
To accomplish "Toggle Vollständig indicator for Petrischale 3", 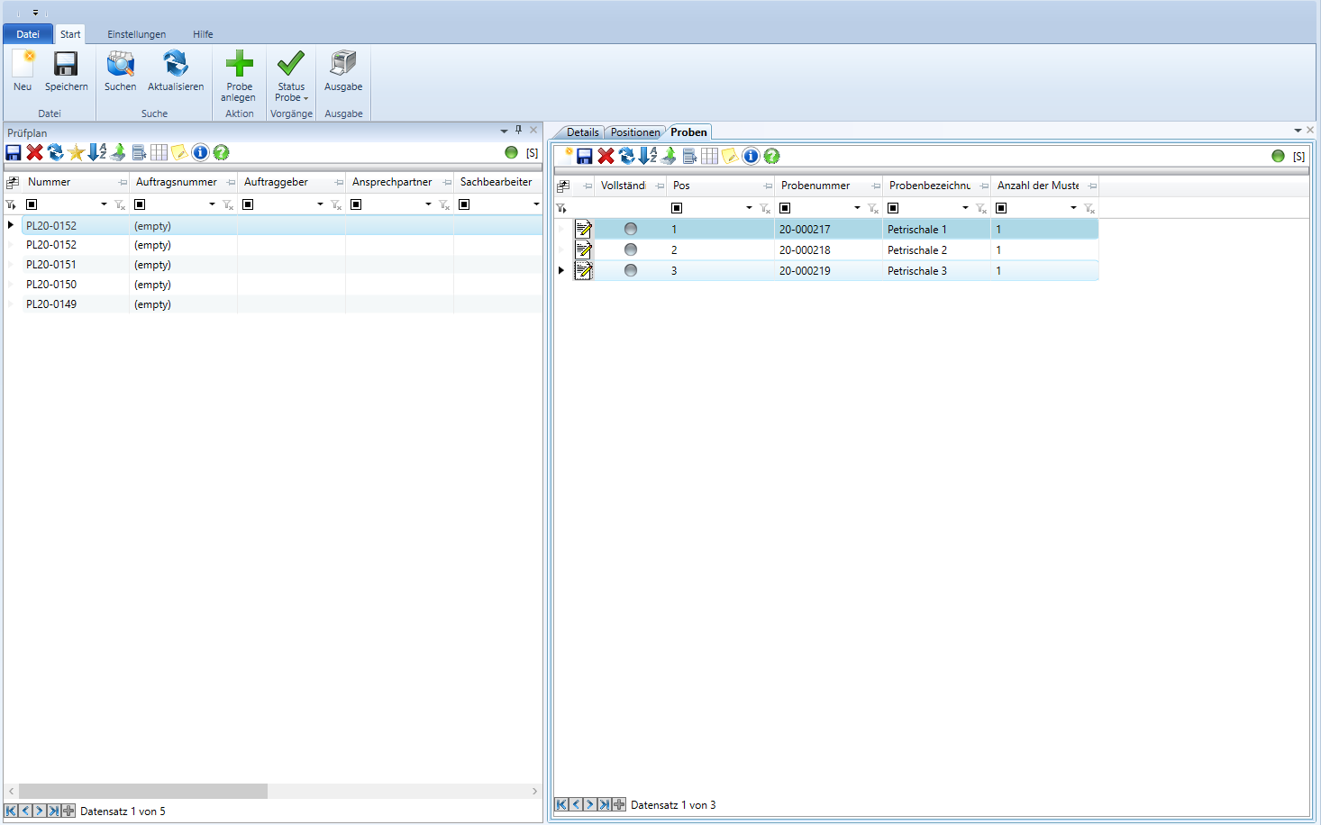I will pos(631,270).
